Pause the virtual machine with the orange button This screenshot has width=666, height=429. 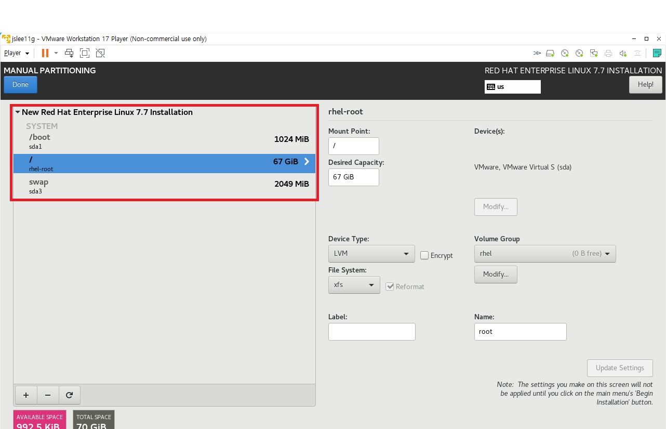point(45,53)
